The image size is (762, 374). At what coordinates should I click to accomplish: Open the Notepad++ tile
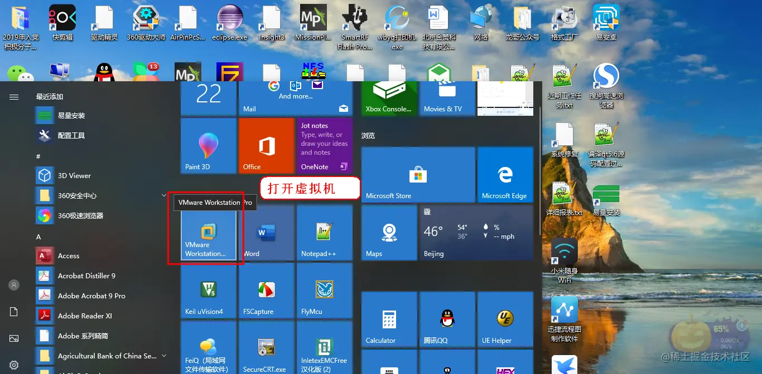(x=325, y=233)
